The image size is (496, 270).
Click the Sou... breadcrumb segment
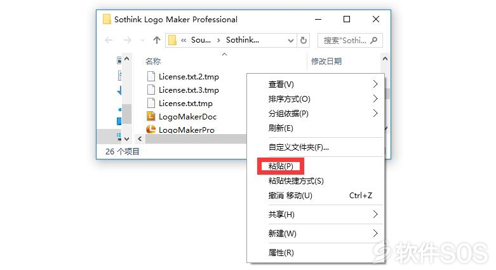tap(201, 40)
